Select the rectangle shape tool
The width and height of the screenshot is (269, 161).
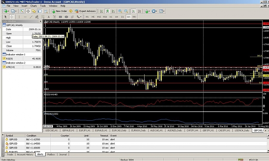[x=60, y=17]
